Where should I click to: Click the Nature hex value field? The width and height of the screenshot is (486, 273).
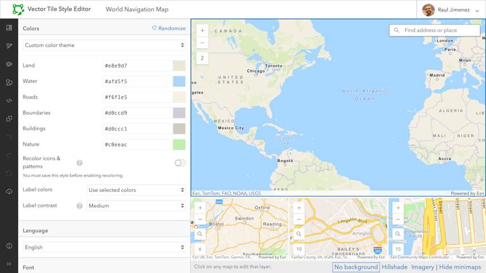point(138,144)
